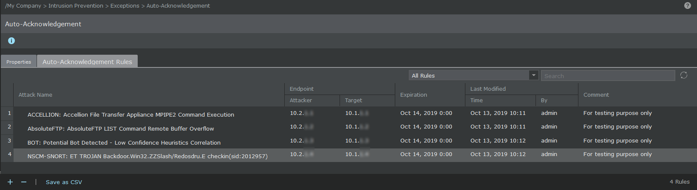Open the All Rules dropdown

click(474, 75)
